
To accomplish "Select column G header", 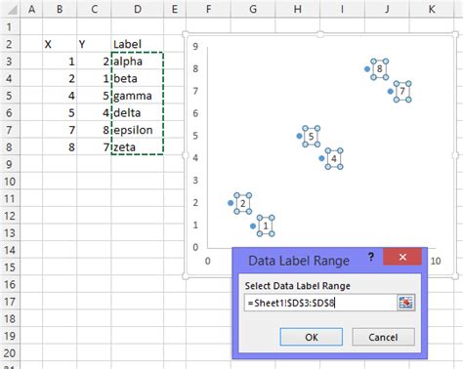I will [x=253, y=9].
